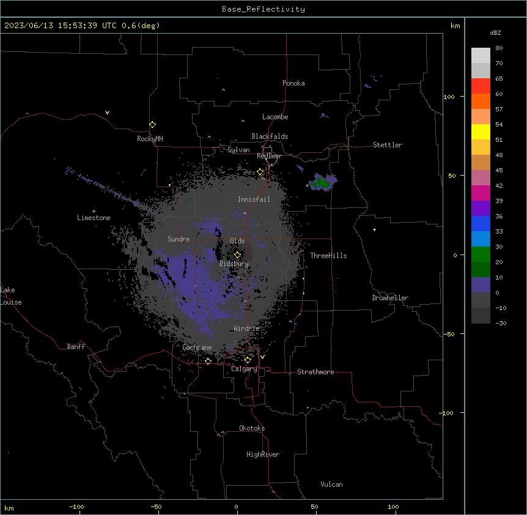Click the Ponoka city label

point(293,83)
